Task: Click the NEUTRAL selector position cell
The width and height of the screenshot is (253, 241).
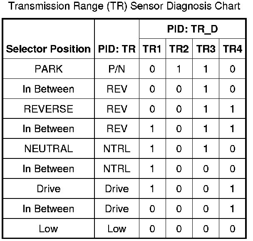Action: pos(48,149)
